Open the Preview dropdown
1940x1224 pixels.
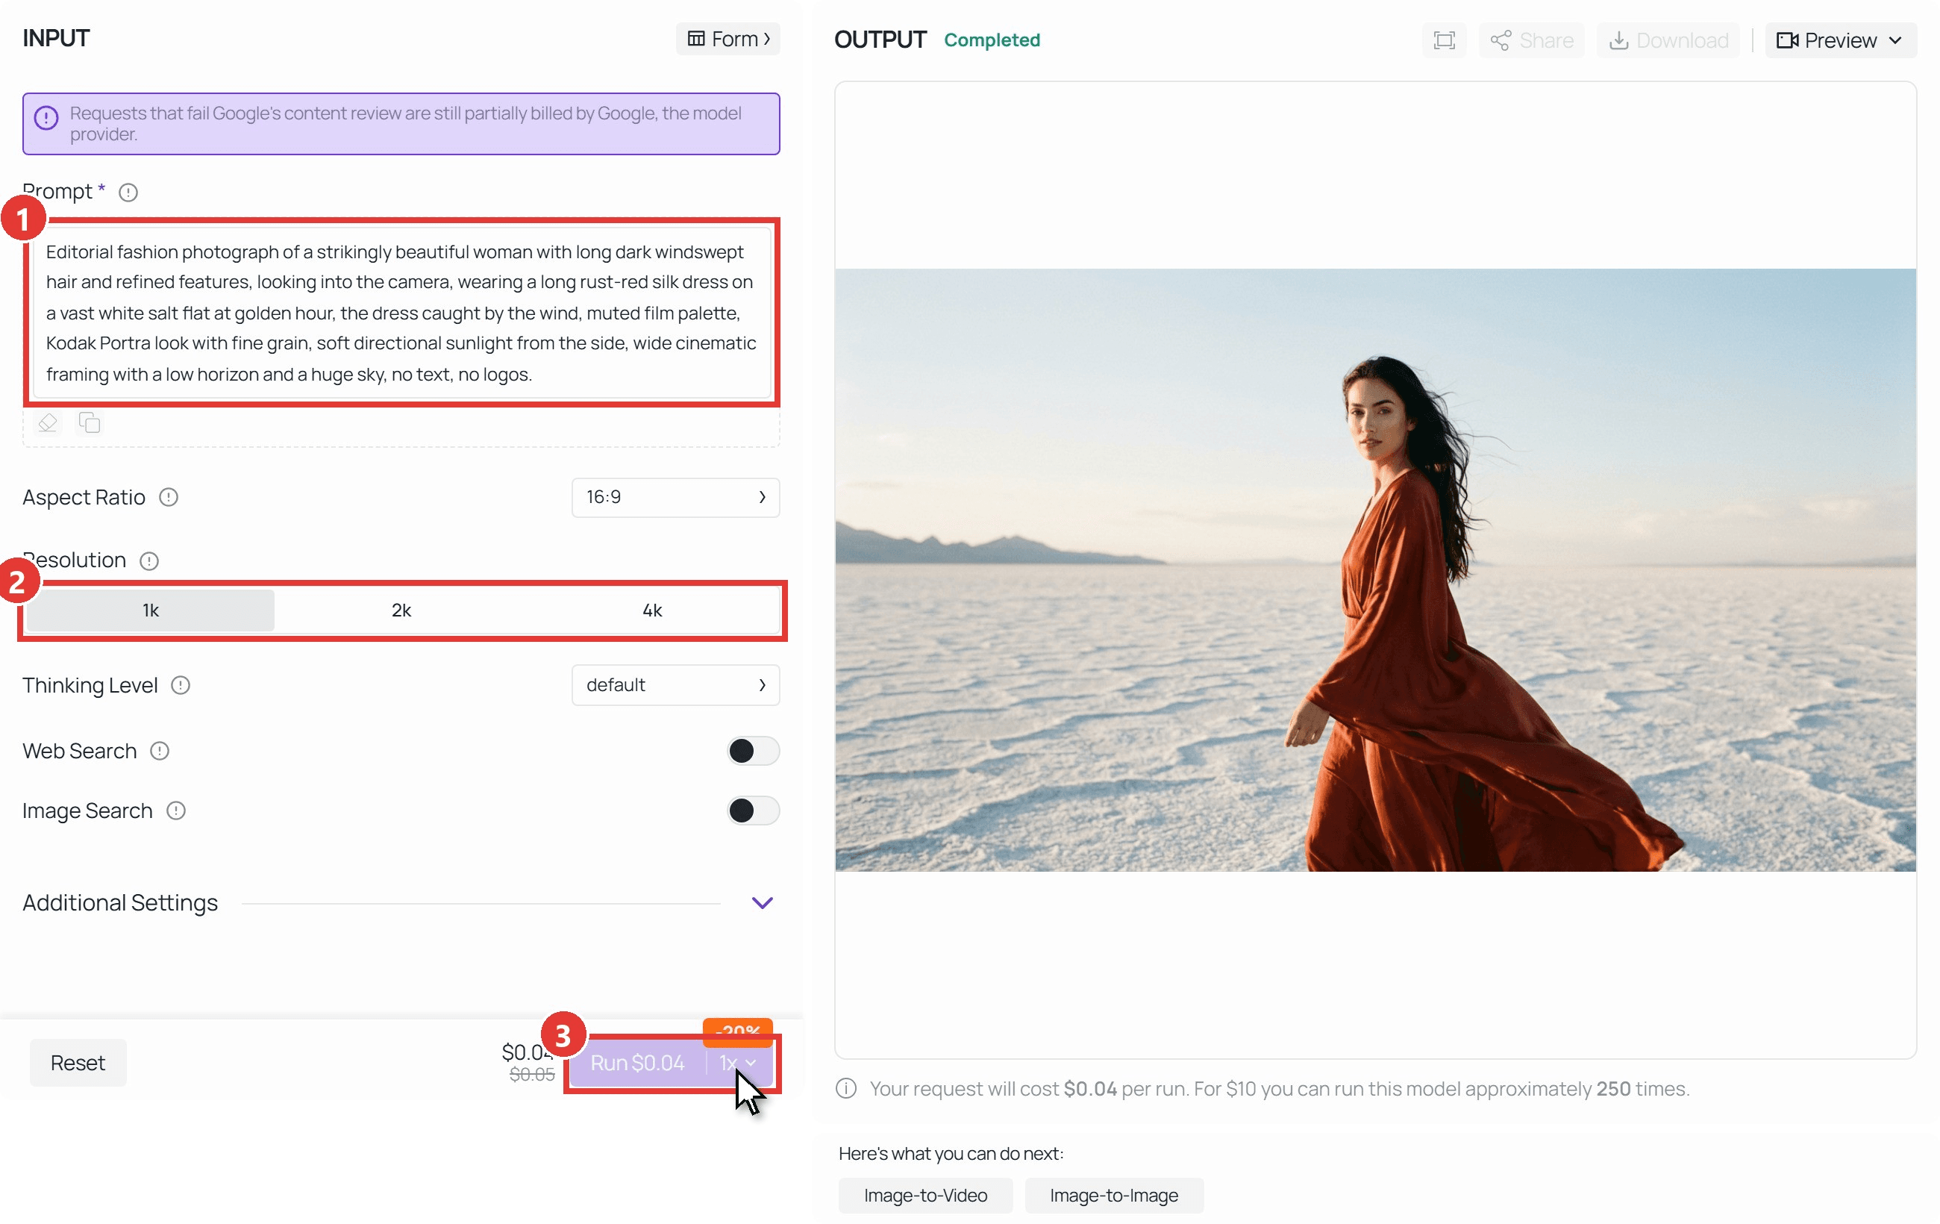pyautogui.click(x=1840, y=40)
